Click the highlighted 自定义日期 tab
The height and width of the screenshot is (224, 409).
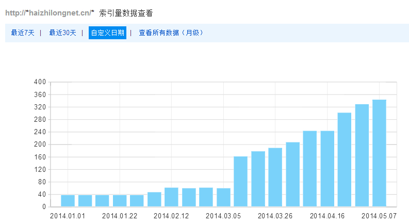coord(107,33)
